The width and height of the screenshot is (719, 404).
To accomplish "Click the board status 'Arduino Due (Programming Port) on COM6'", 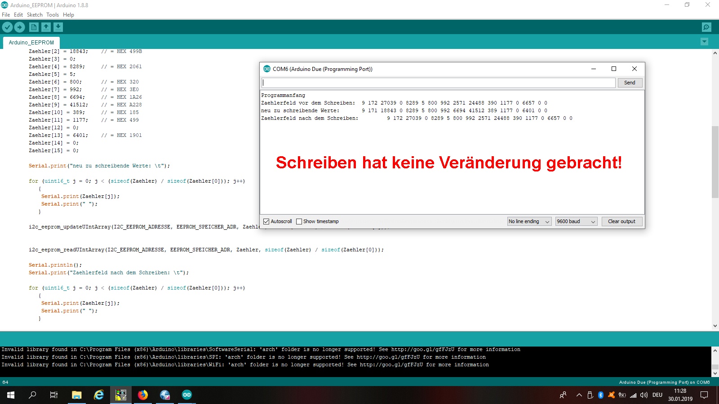I will 664,382.
